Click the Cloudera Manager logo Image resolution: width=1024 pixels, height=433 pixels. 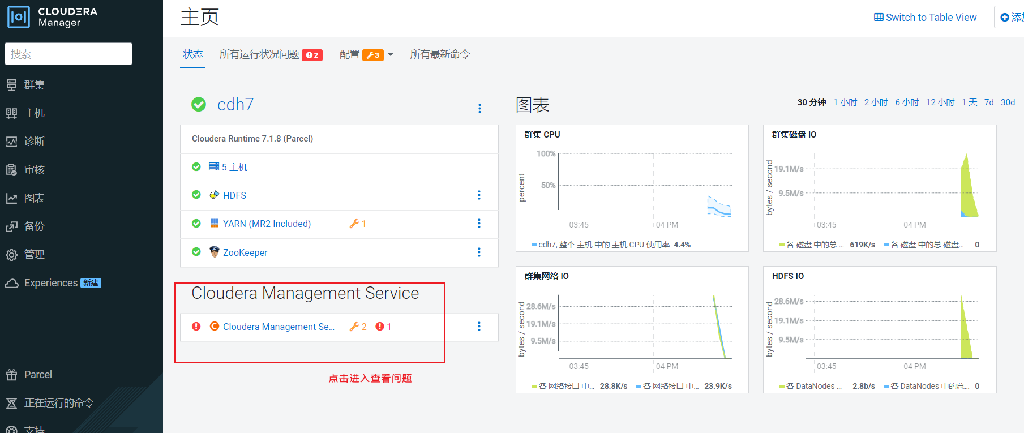pyautogui.click(x=52, y=17)
